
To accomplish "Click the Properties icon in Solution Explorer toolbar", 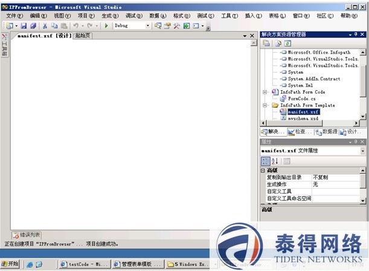I will (x=266, y=44).
